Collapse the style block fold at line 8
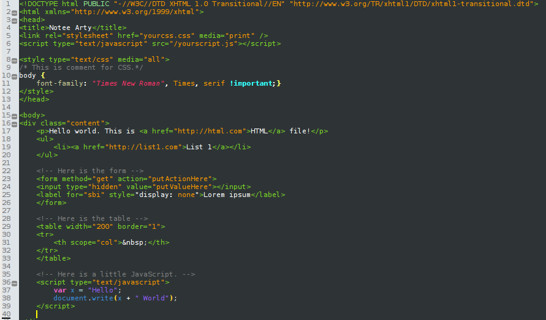The width and height of the screenshot is (546, 320). 14,61
